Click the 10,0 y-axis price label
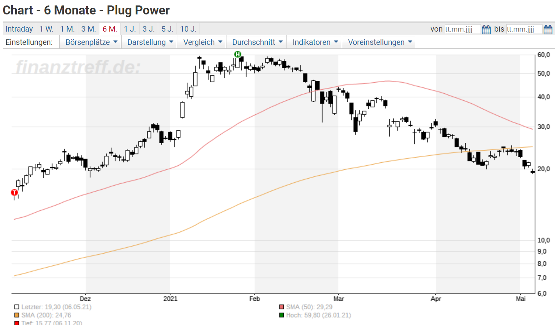The image size is (555, 325). click(x=543, y=241)
